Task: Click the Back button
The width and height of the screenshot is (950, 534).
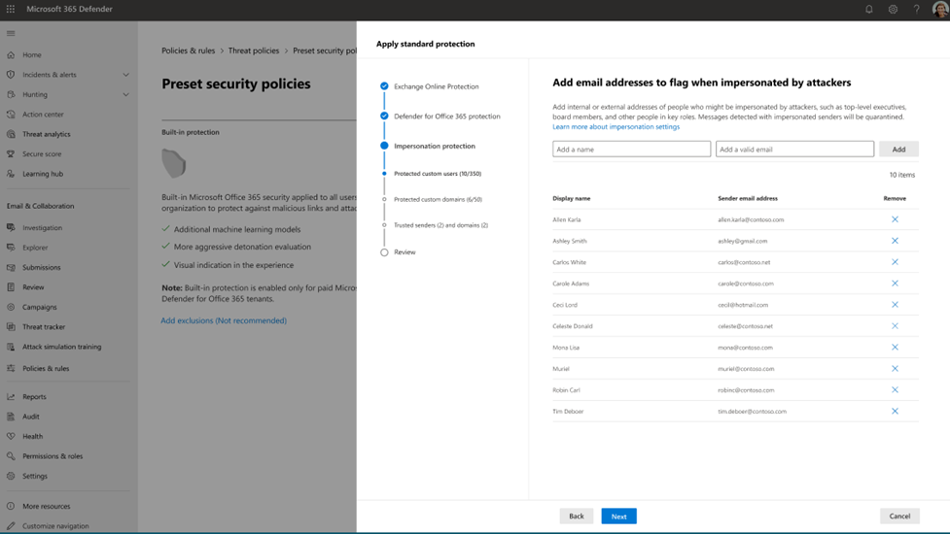Action: point(577,516)
